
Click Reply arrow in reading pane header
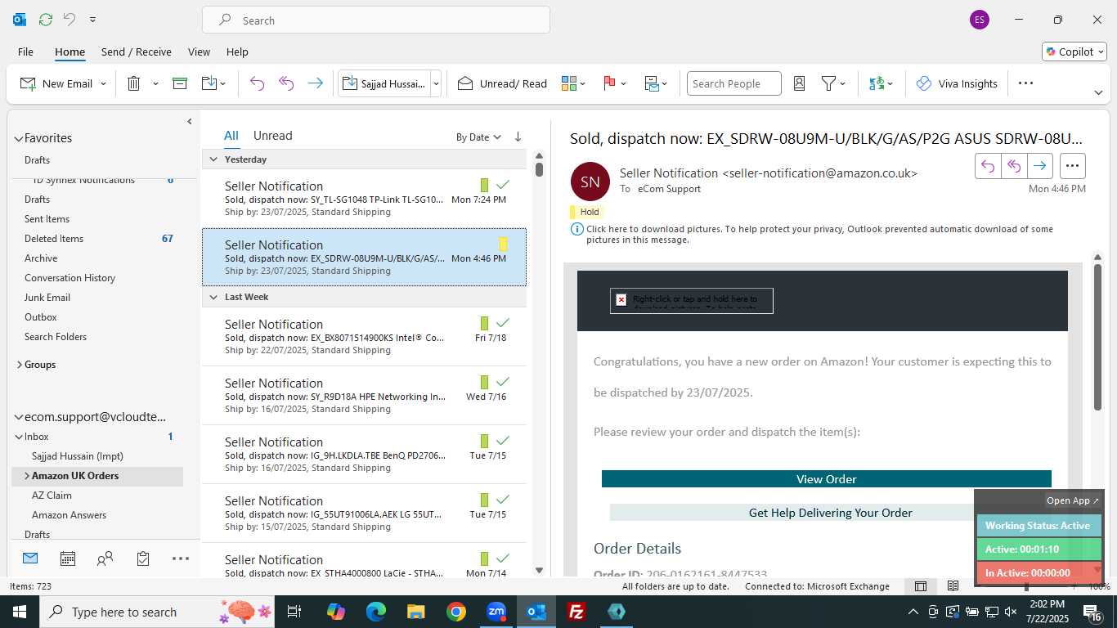click(987, 166)
